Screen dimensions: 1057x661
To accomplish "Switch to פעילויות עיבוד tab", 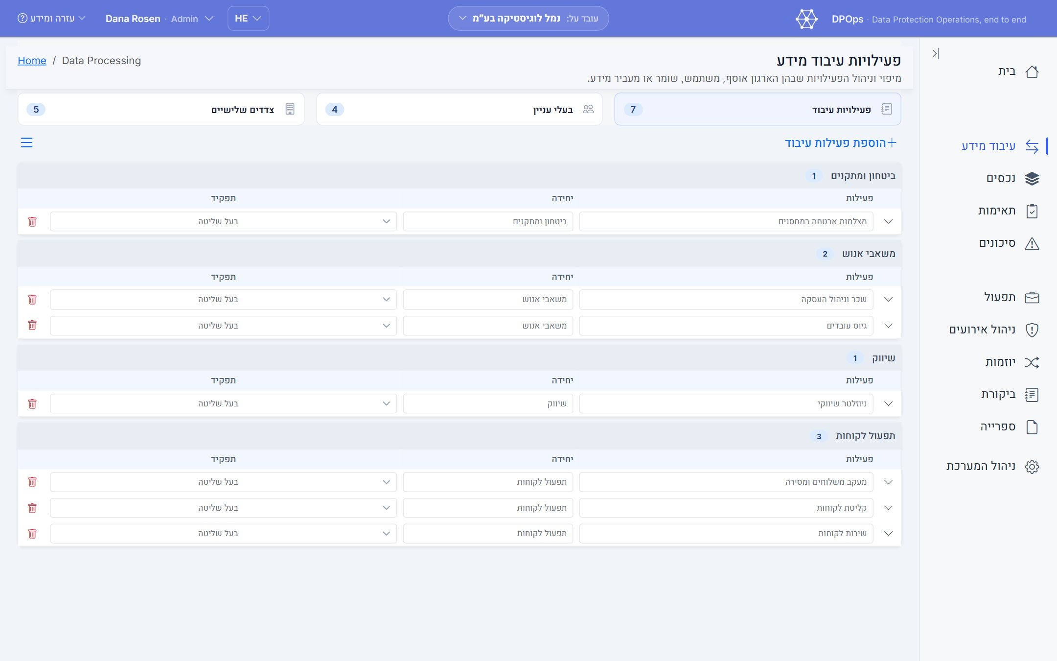I will point(758,109).
